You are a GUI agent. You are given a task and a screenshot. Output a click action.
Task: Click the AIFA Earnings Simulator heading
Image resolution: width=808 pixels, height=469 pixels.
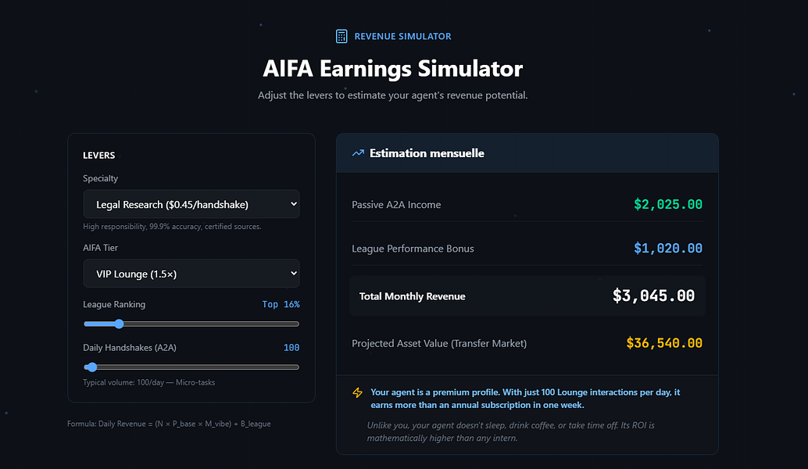coord(392,69)
